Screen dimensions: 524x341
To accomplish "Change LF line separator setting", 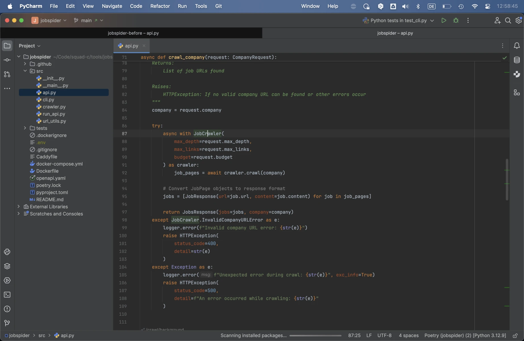I will [x=369, y=336].
